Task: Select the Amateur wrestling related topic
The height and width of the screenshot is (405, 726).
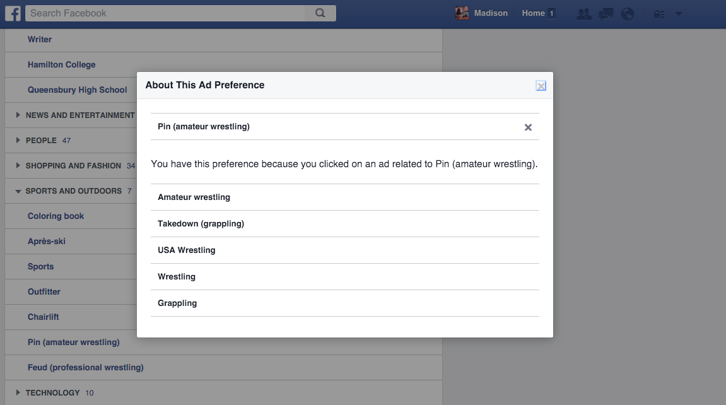Action: point(194,197)
